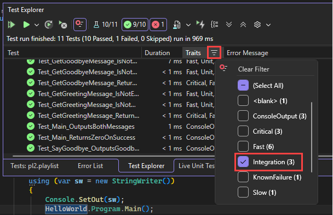Open the playlist file icon
The height and width of the screenshot is (215, 333).
pyautogui.click(x=177, y=25)
